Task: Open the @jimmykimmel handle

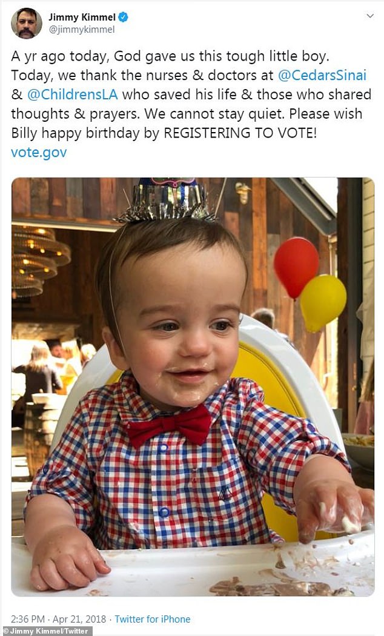Action: click(x=82, y=30)
